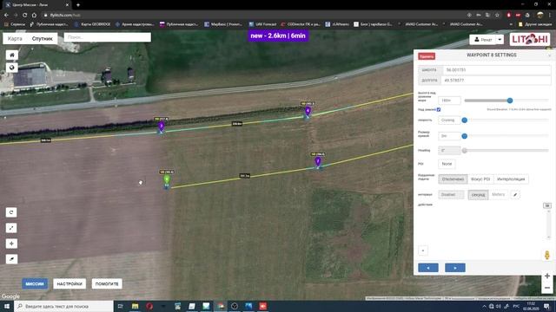The image size is (556, 312).
Task: Add action with small plus button
Action: click(x=423, y=250)
